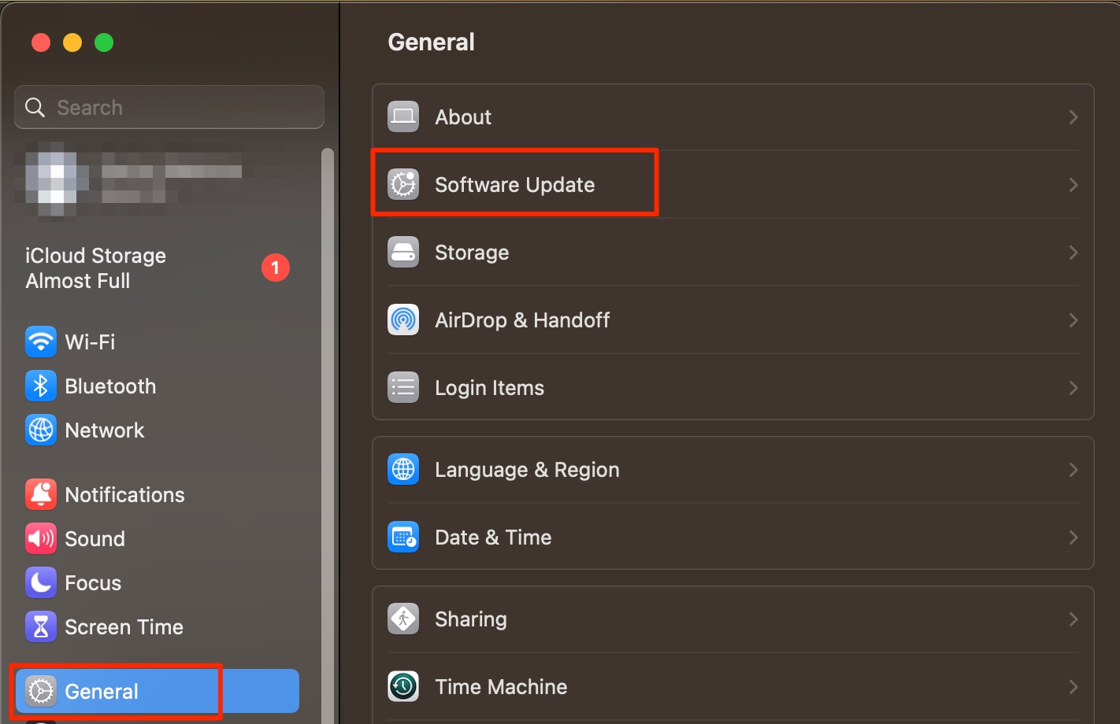Select the Screen Time hourglass icon

[x=41, y=626]
